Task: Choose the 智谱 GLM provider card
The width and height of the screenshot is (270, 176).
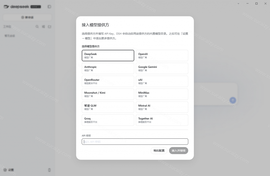Action: 108,107
